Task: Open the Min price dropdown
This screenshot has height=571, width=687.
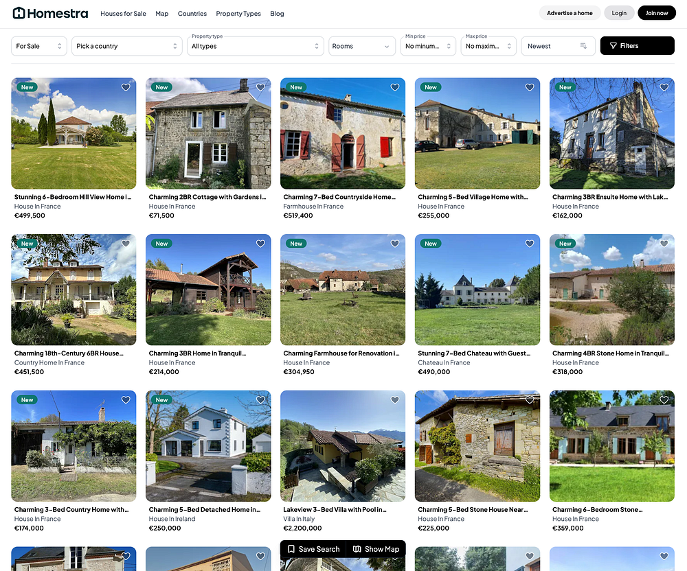Action: tap(428, 46)
